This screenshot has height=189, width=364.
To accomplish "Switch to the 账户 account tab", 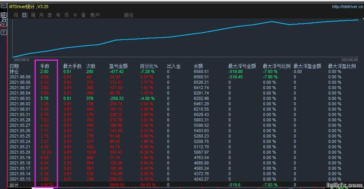I will pos(95,15).
